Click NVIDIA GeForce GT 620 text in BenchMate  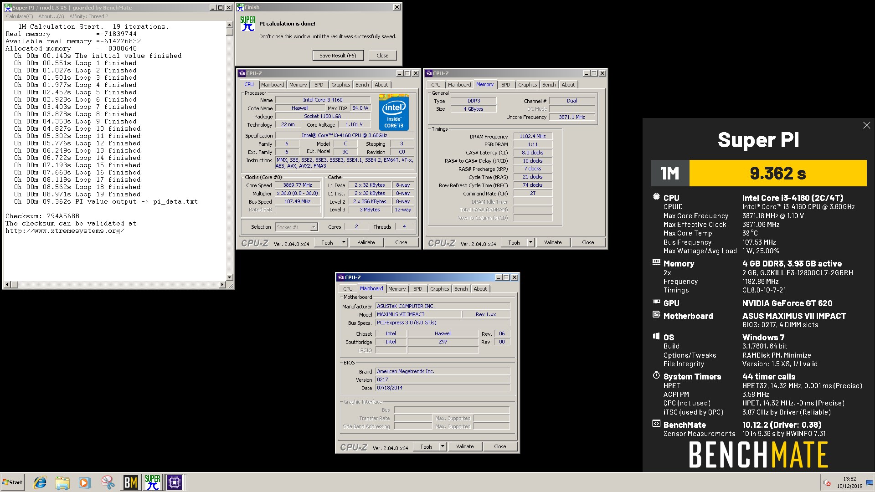(787, 303)
